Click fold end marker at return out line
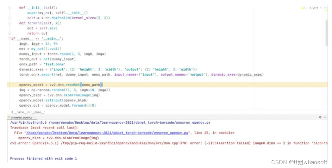The width and height of the screenshot is (332, 168). (x=9, y=34)
